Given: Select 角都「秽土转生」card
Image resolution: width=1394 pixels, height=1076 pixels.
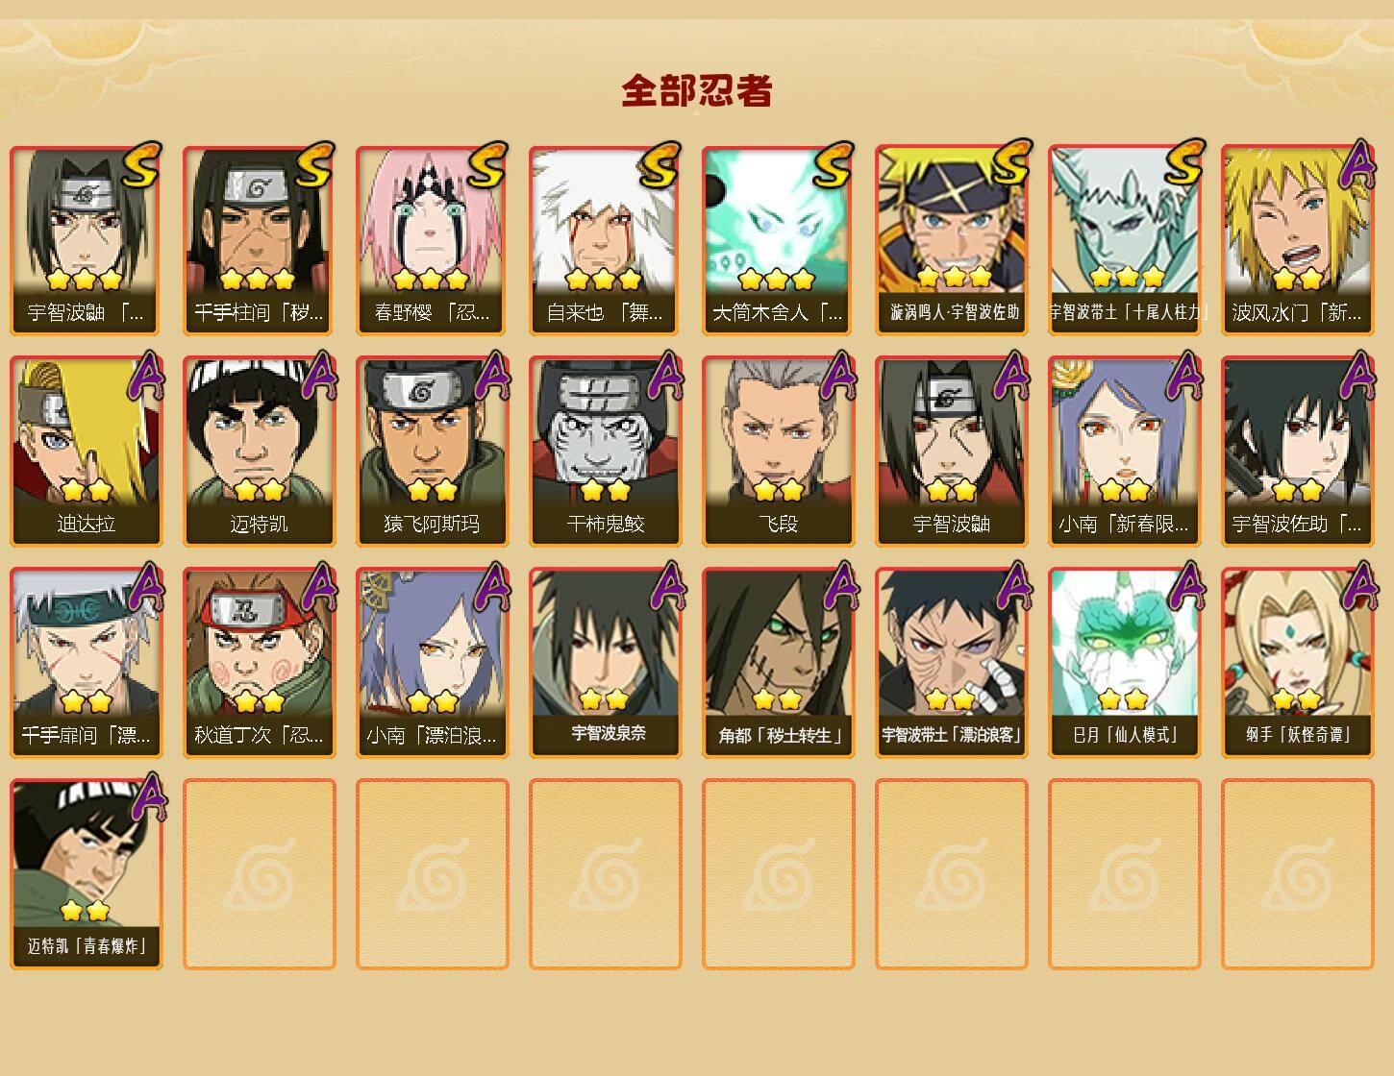Looking at the screenshot, I should (x=779, y=662).
